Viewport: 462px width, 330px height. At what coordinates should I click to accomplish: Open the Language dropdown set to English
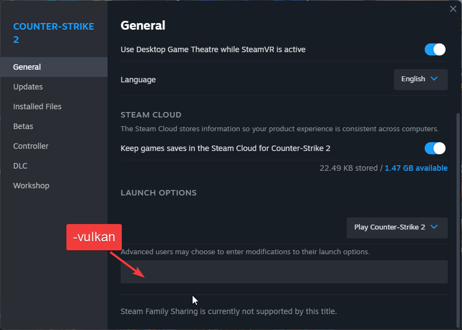[420, 79]
